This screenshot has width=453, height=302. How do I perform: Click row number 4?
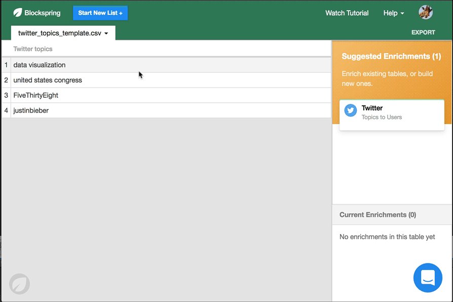pos(6,110)
